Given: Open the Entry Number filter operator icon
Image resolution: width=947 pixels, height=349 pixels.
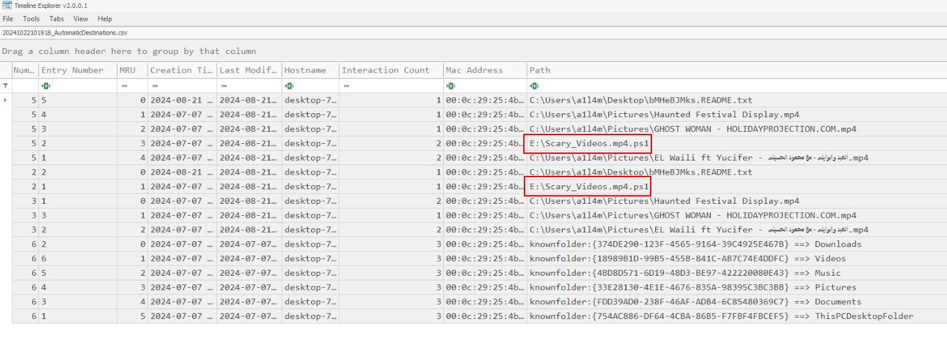Looking at the screenshot, I should pos(45,86).
